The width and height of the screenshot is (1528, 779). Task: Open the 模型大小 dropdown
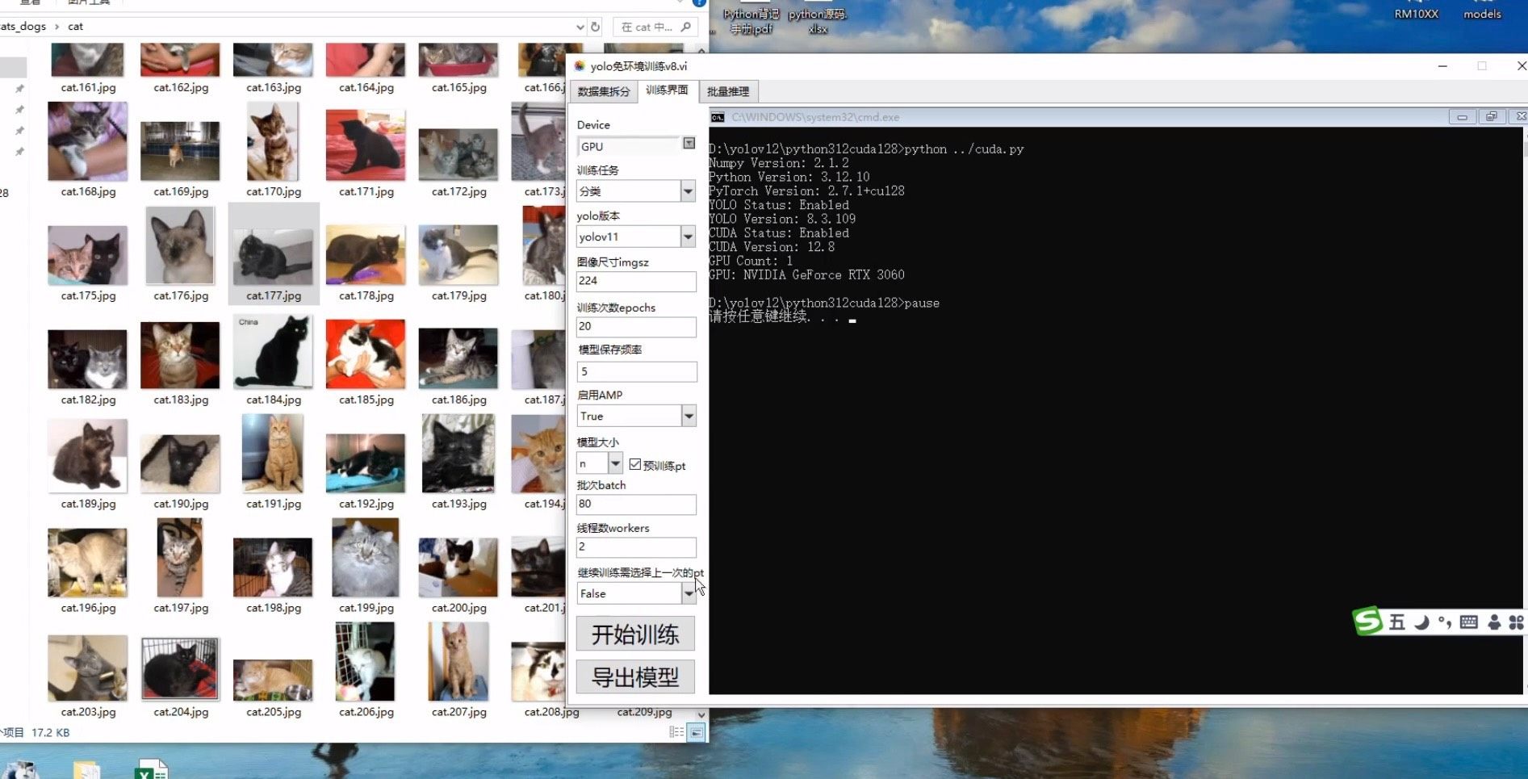615,463
